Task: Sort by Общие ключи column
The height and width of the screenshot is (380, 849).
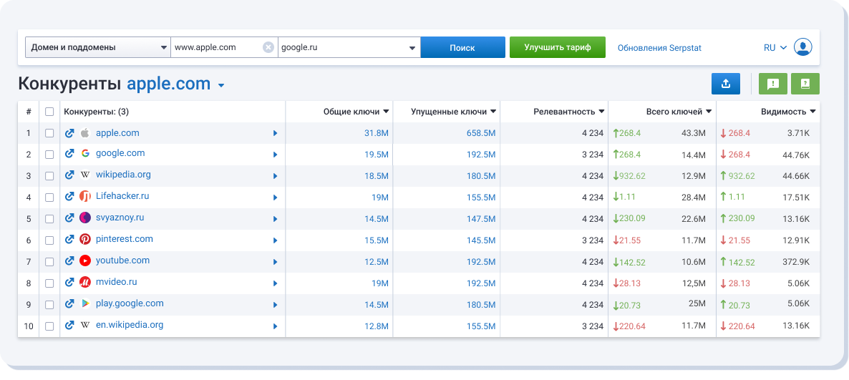Action: click(356, 112)
